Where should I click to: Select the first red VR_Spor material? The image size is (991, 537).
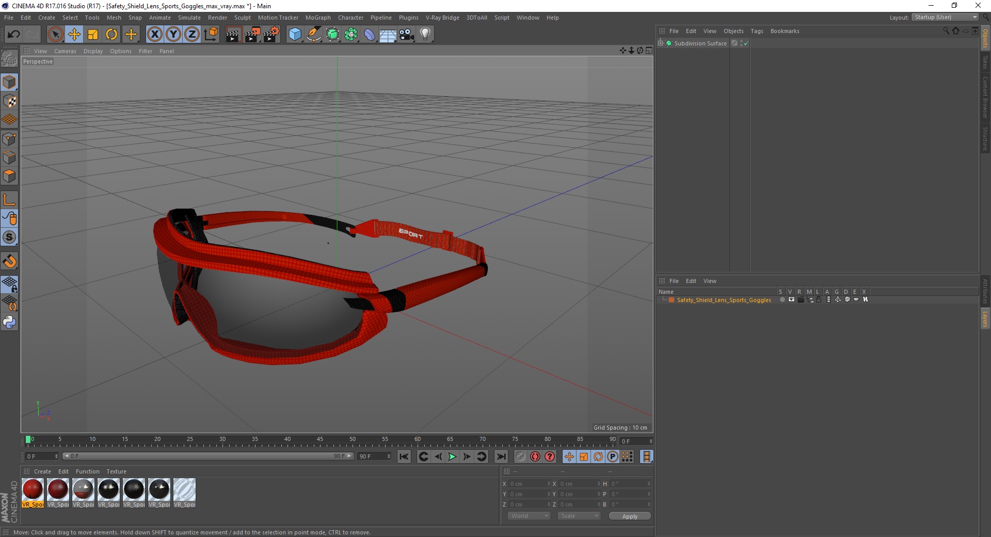33,493
